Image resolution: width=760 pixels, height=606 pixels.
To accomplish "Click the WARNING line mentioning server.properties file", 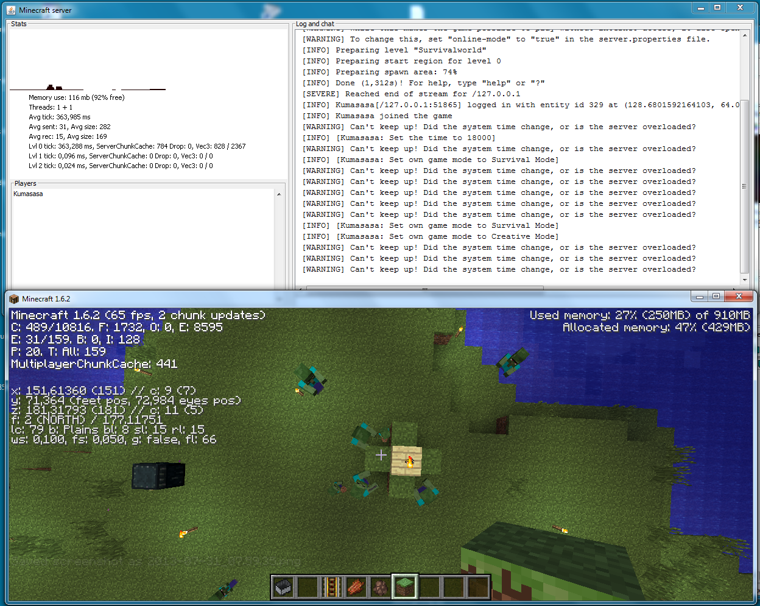I will click(505, 39).
